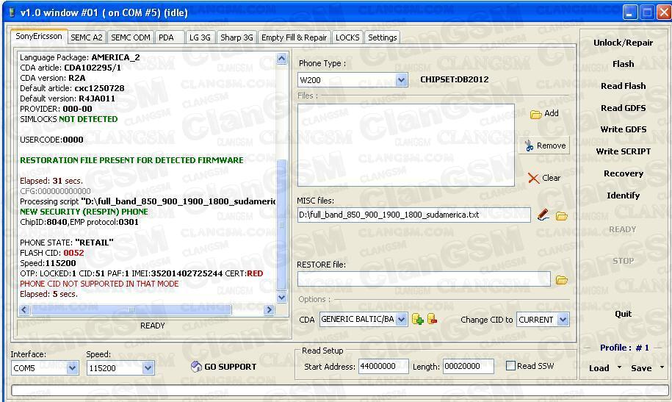Click the RESTORE file input field
Viewport: 672px width, 402px height.
point(424,279)
